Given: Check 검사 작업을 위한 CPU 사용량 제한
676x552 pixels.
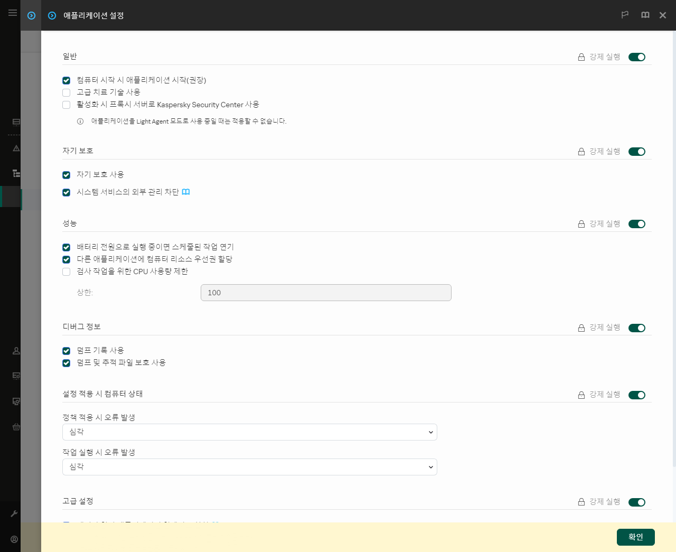Looking at the screenshot, I should [67, 272].
